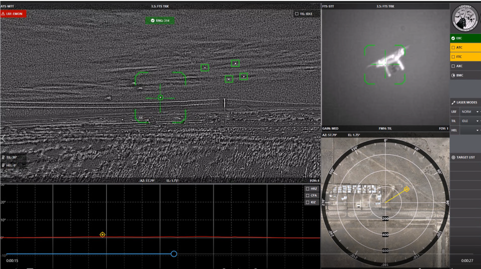Click the yellow track diamond on elevation graph
This screenshot has width=481, height=269.
(103, 235)
